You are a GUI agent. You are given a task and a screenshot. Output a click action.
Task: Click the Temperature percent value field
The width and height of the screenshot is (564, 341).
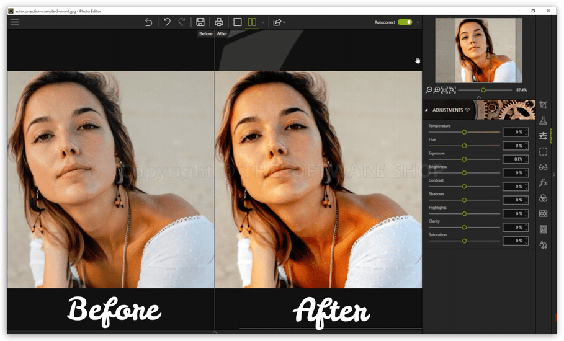coord(516,132)
